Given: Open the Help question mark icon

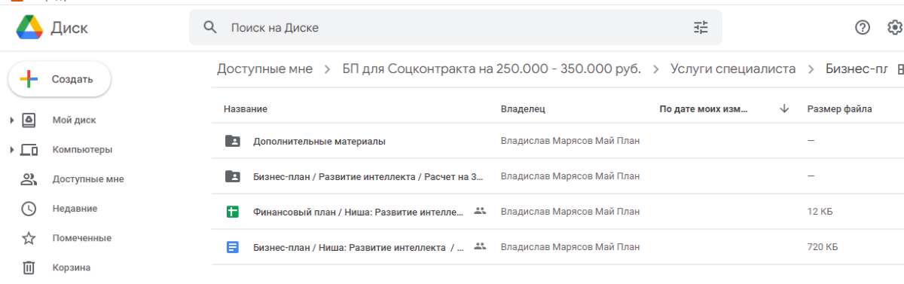Looking at the screenshot, I should pos(863,28).
